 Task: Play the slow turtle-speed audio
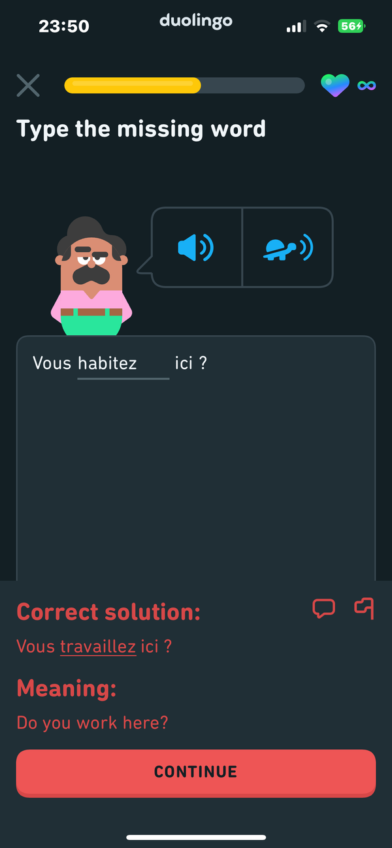(x=287, y=248)
